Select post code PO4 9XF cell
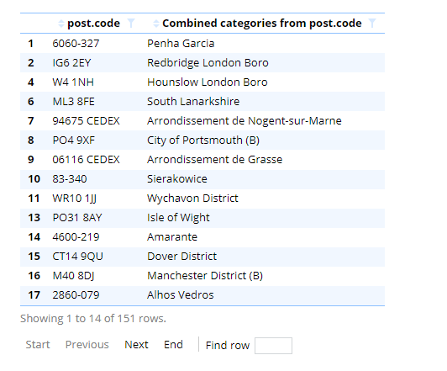Image resolution: width=447 pixels, height=371 pixels. [73, 140]
